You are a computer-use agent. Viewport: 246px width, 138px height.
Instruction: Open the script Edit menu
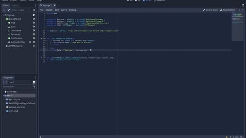(57, 10)
